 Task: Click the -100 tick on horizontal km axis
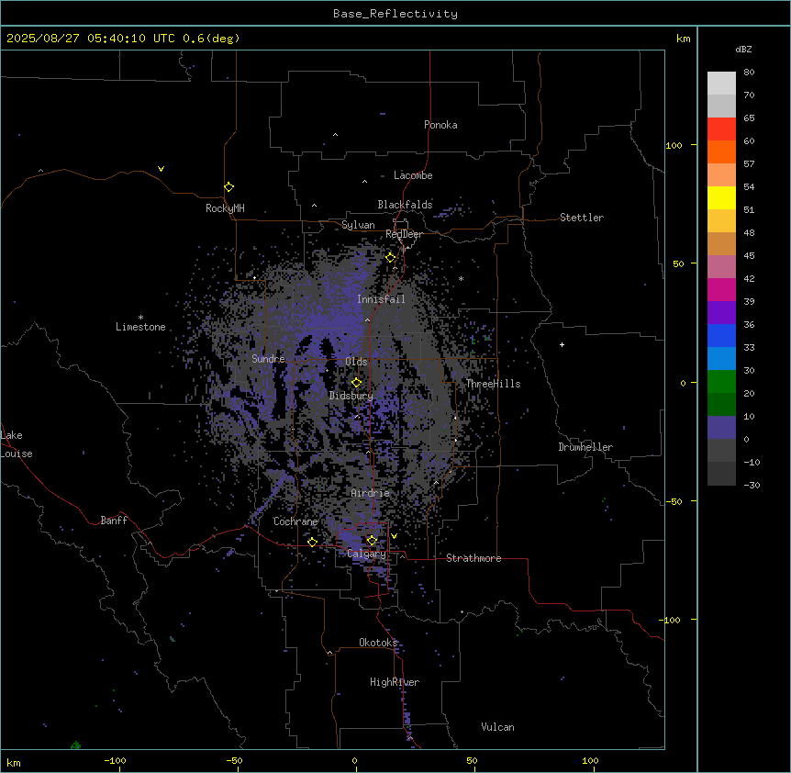pos(115,760)
